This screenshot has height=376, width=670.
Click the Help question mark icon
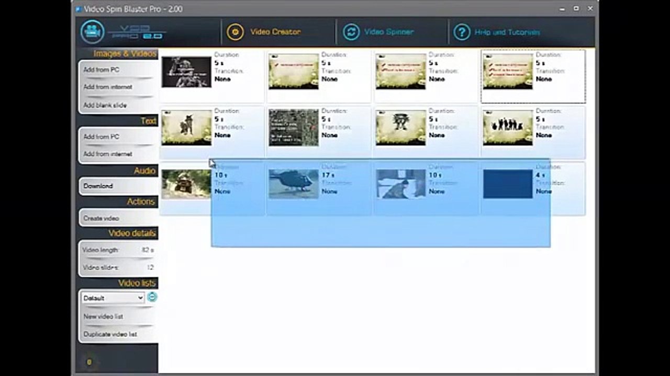[462, 32]
